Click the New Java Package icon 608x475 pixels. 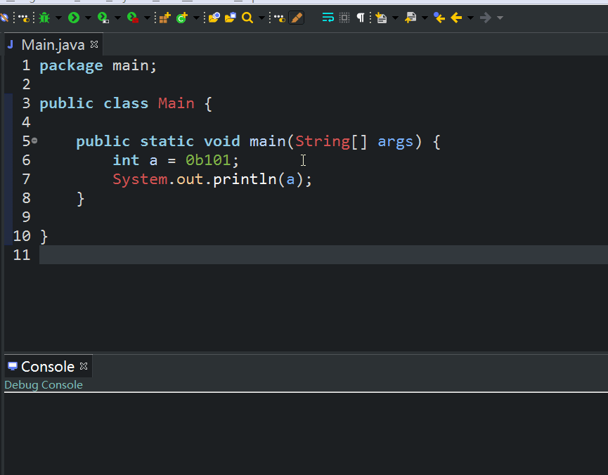tap(164, 18)
